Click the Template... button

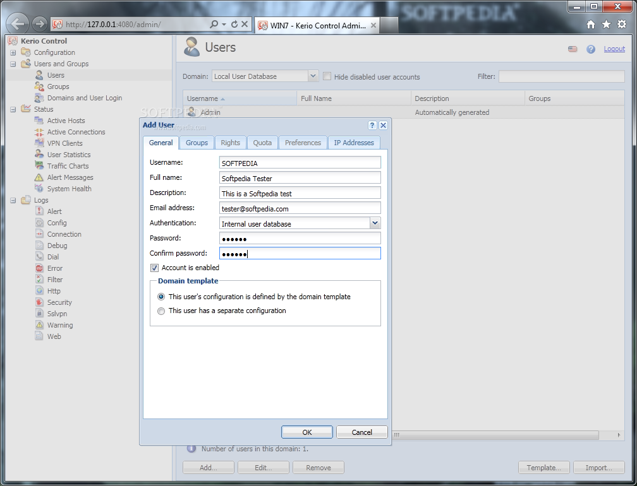point(544,468)
